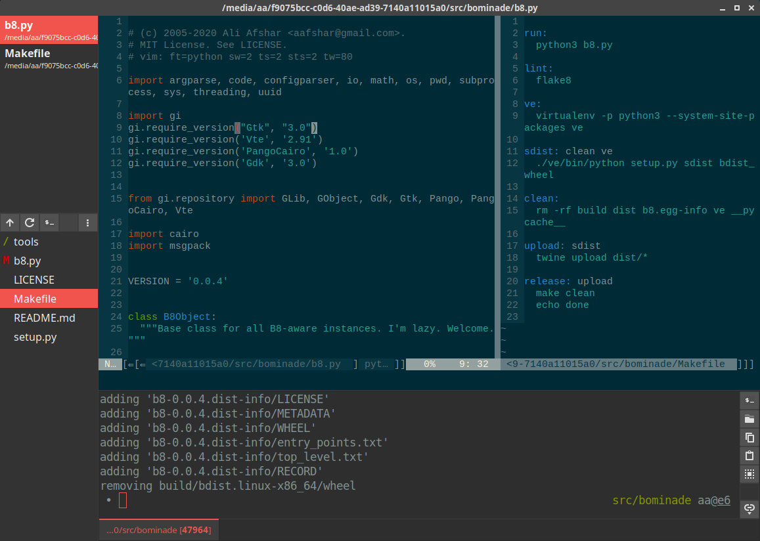This screenshot has height=541, width=760.
Task: Click the N mode indicator in vim statusline
Action: (x=110, y=364)
